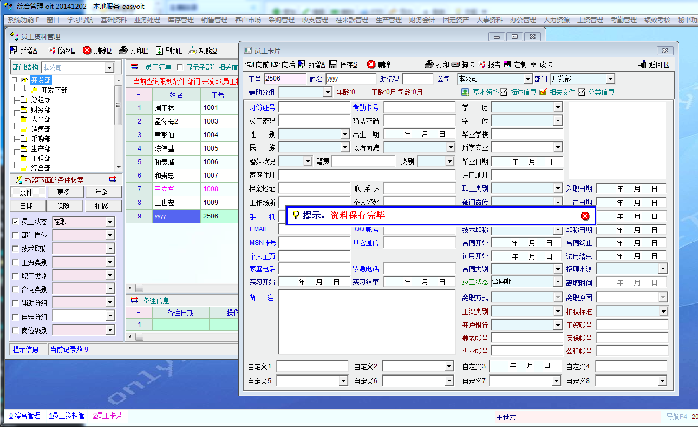Screen dimensions: 698x427
Task: Close the red X on the save prompt
Action: (585, 216)
